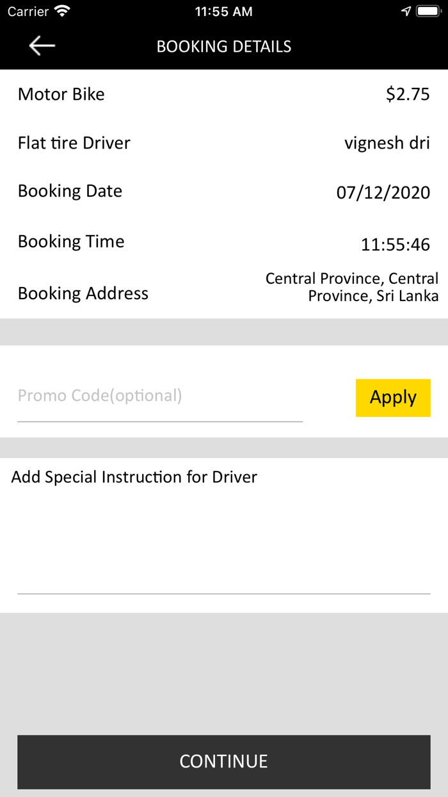Image resolution: width=448 pixels, height=797 pixels.
Task: Tap the $2.75 price value
Action: point(408,94)
